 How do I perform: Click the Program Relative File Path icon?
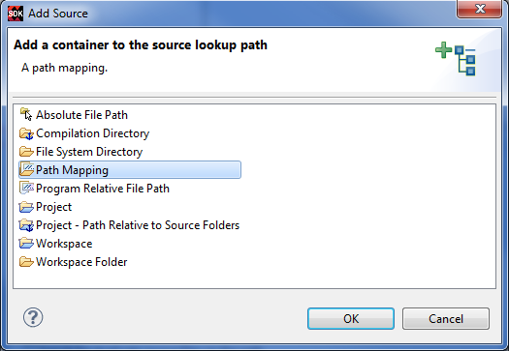coord(26,189)
